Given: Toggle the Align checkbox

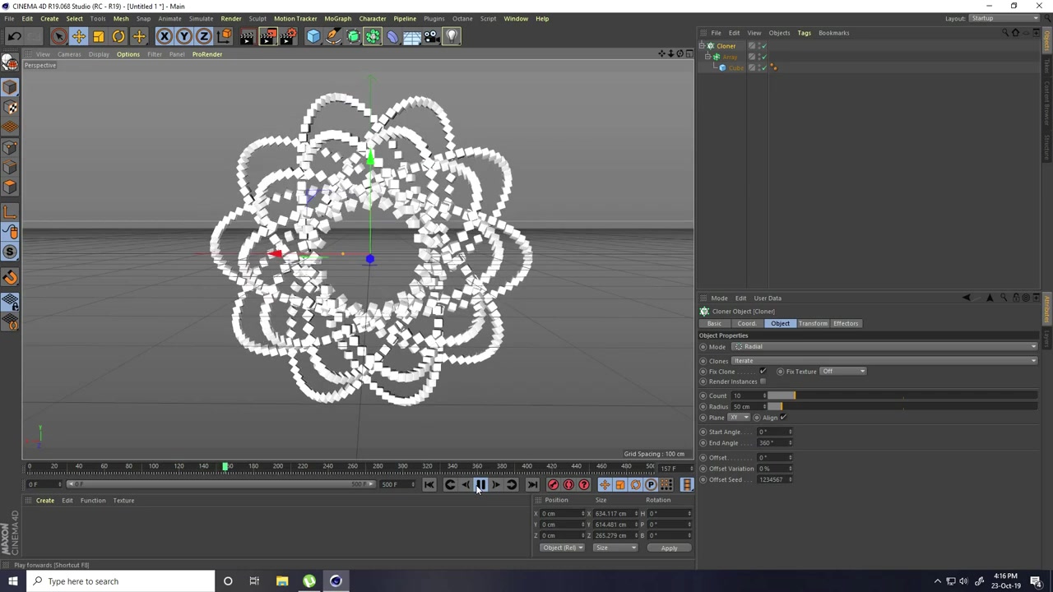Looking at the screenshot, I should click(x=783, y=417).
